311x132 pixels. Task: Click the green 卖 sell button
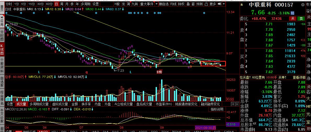(301, 19)
